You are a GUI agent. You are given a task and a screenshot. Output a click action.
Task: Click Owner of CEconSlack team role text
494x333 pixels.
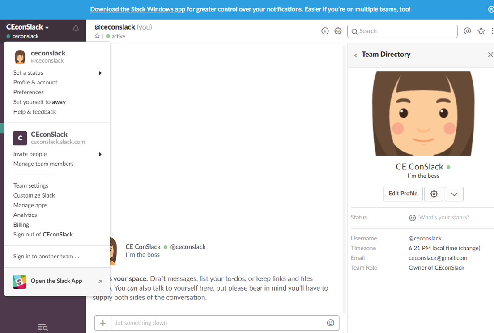(436, 268)
